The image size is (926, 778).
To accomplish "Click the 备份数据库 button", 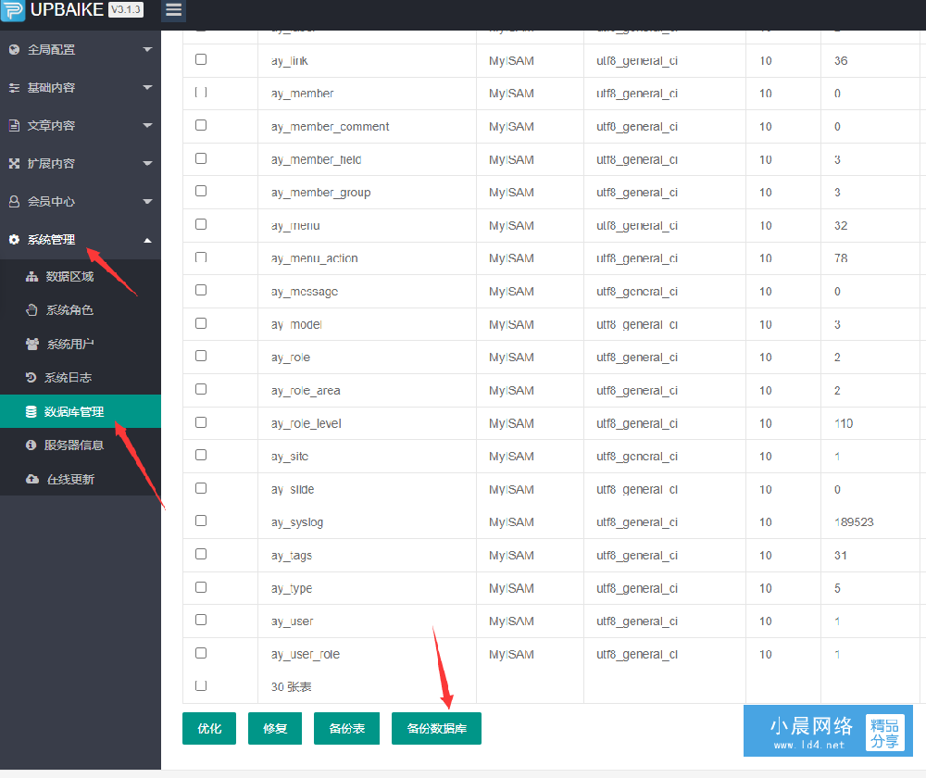I will pos(436,728).
